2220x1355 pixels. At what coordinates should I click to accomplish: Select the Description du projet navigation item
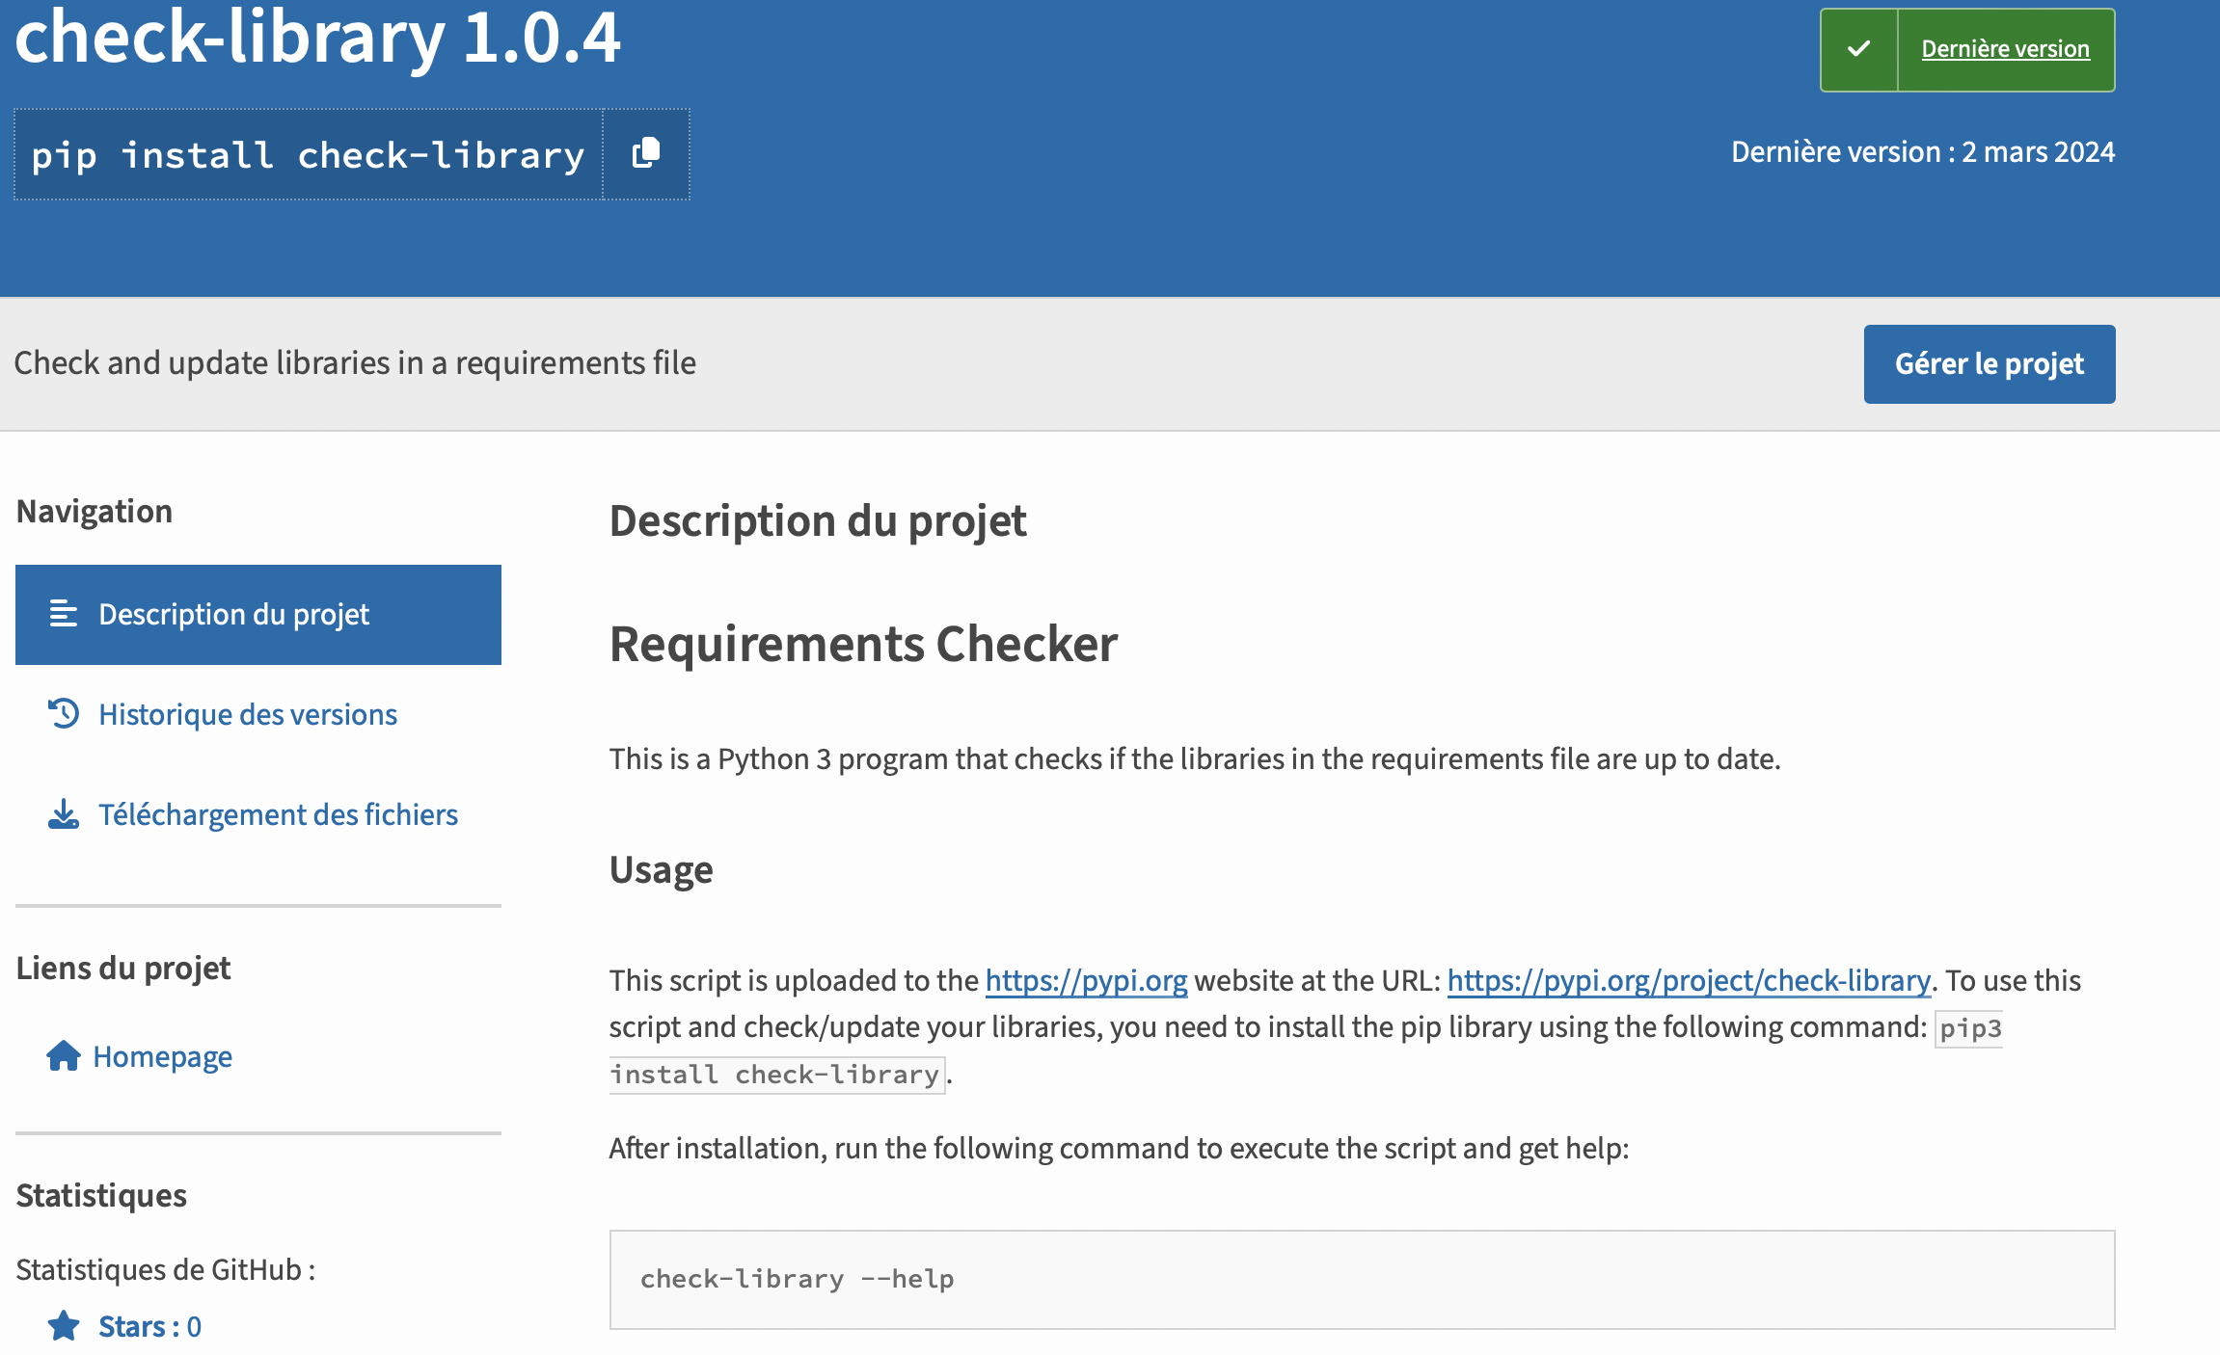pos(258,615)
